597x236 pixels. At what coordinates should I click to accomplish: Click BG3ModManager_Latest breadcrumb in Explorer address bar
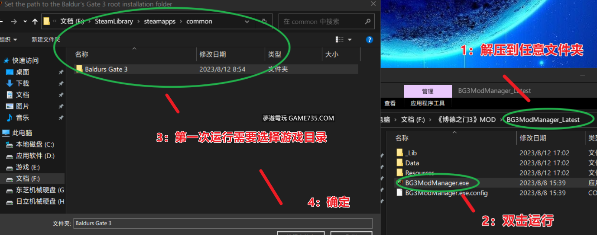coord(543,120)
